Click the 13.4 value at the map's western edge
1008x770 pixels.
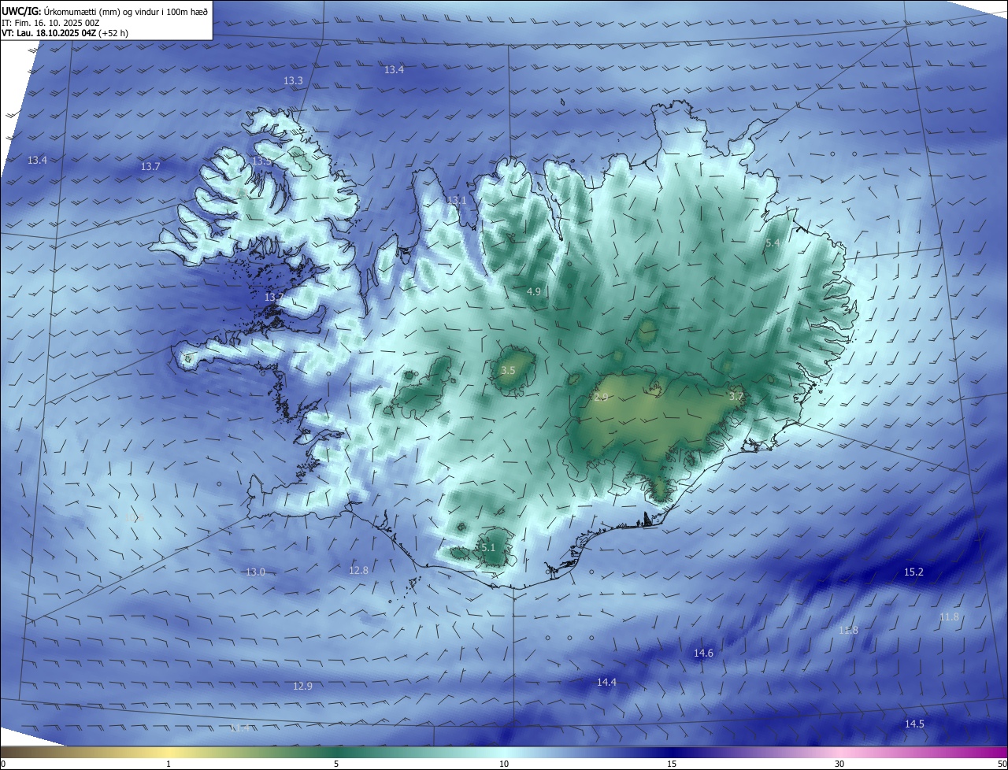(37, 161)
